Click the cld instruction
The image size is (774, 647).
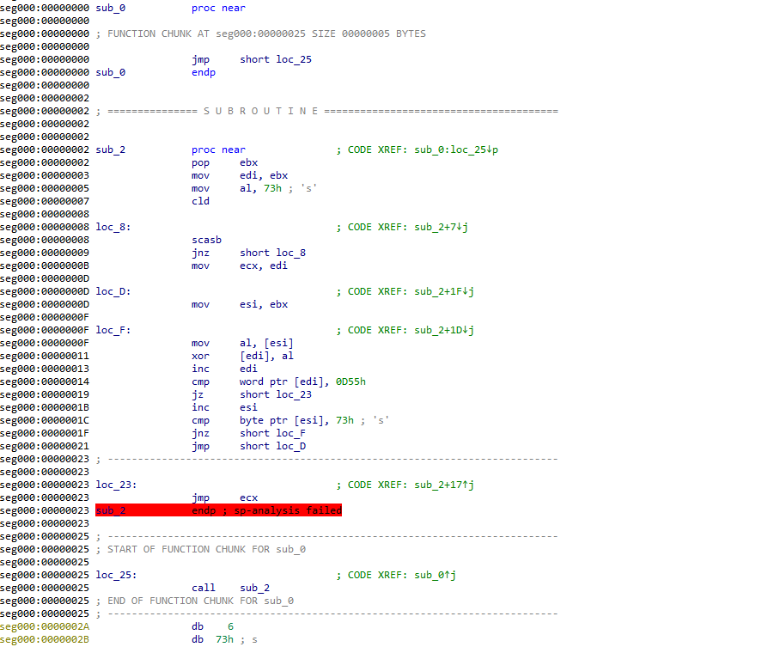coord(200,201)
